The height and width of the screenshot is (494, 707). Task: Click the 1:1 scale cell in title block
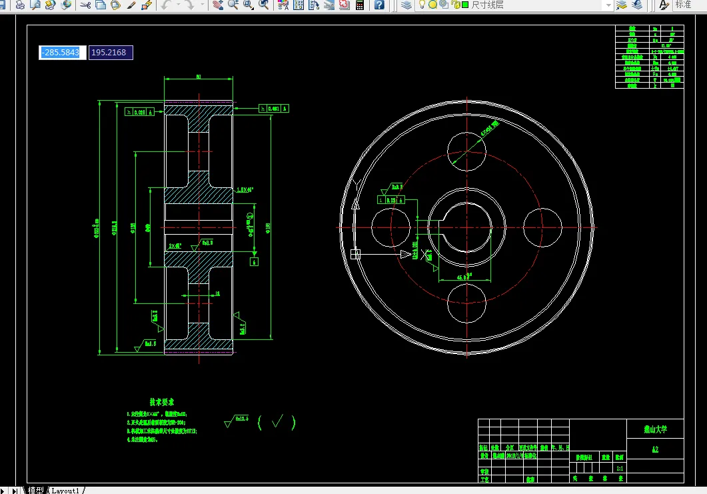(x=620, y=468)
